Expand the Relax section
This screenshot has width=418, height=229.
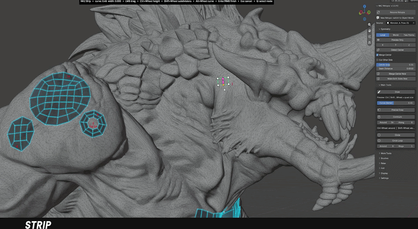(382, 163)
